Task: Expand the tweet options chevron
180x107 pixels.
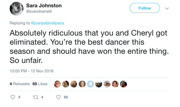Action: [x=167, y=8]
